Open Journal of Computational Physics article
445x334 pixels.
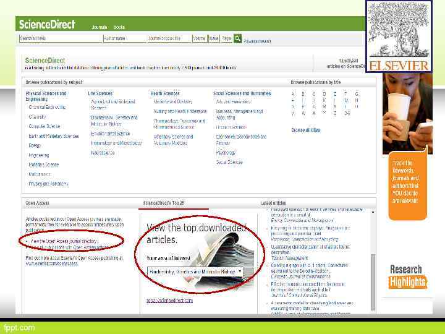coord(299,295)
